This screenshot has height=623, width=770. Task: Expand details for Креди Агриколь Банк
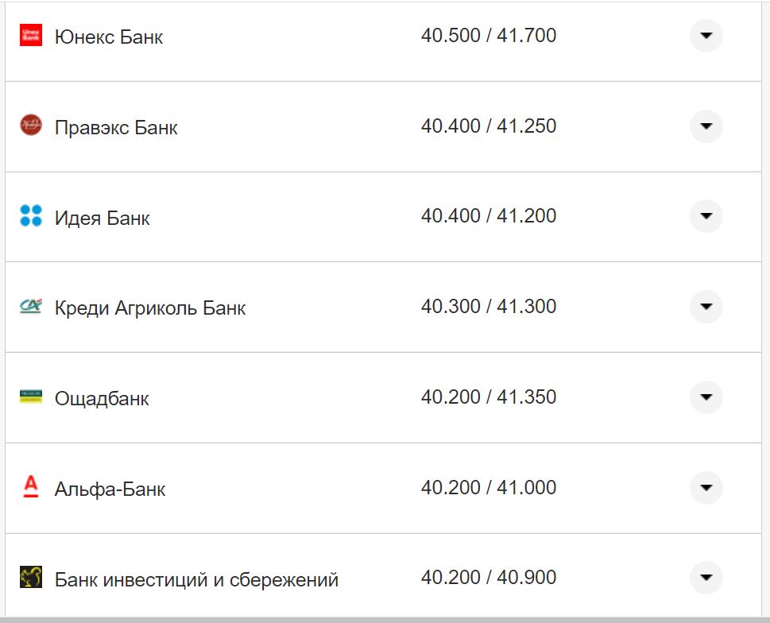[705, 307]
